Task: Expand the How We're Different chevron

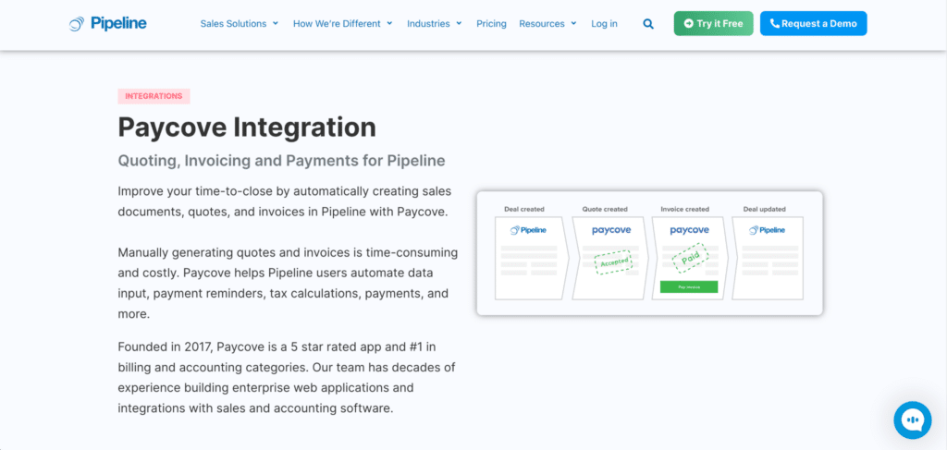Action: [x=389, y=23]
